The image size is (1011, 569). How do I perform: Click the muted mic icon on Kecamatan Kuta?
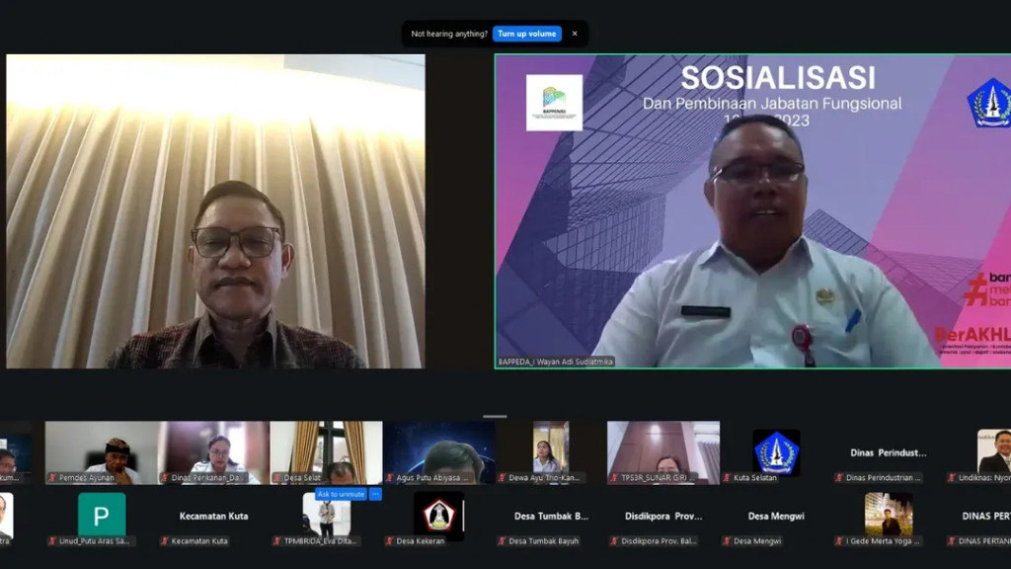click(165, 541)
